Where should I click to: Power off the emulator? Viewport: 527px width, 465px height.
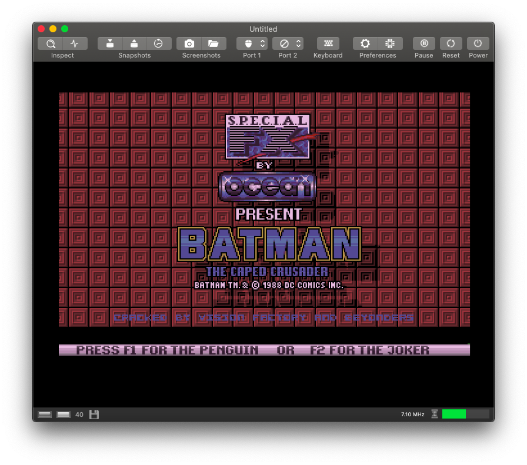pos(478,43)
